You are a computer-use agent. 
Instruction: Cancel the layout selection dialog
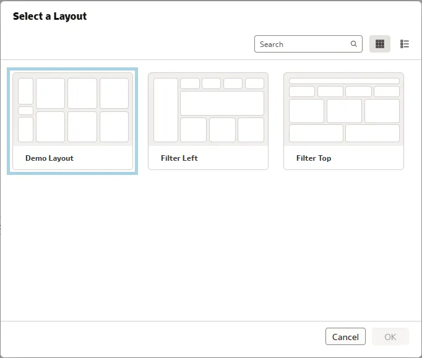click(345, 336)
